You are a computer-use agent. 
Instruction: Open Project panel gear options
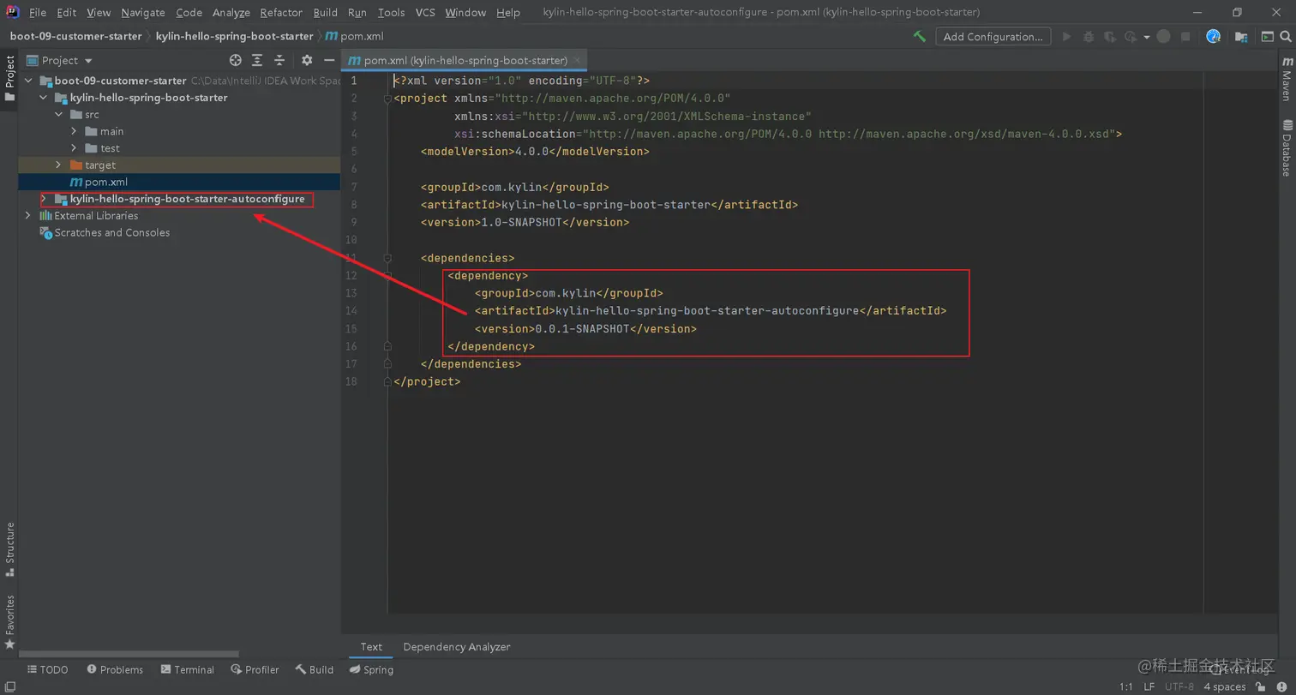307,60
